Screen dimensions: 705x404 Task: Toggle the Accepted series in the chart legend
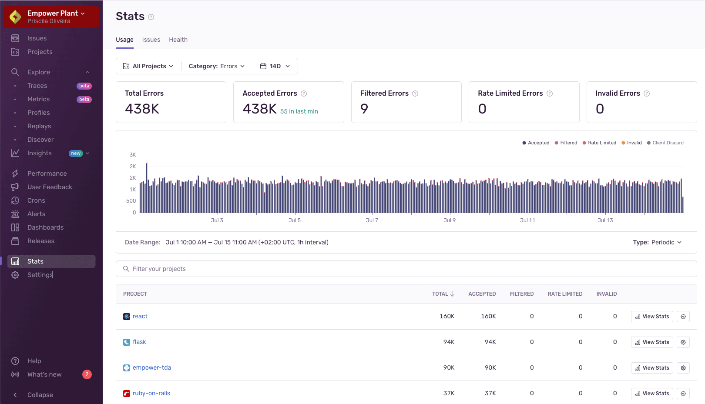536,143
